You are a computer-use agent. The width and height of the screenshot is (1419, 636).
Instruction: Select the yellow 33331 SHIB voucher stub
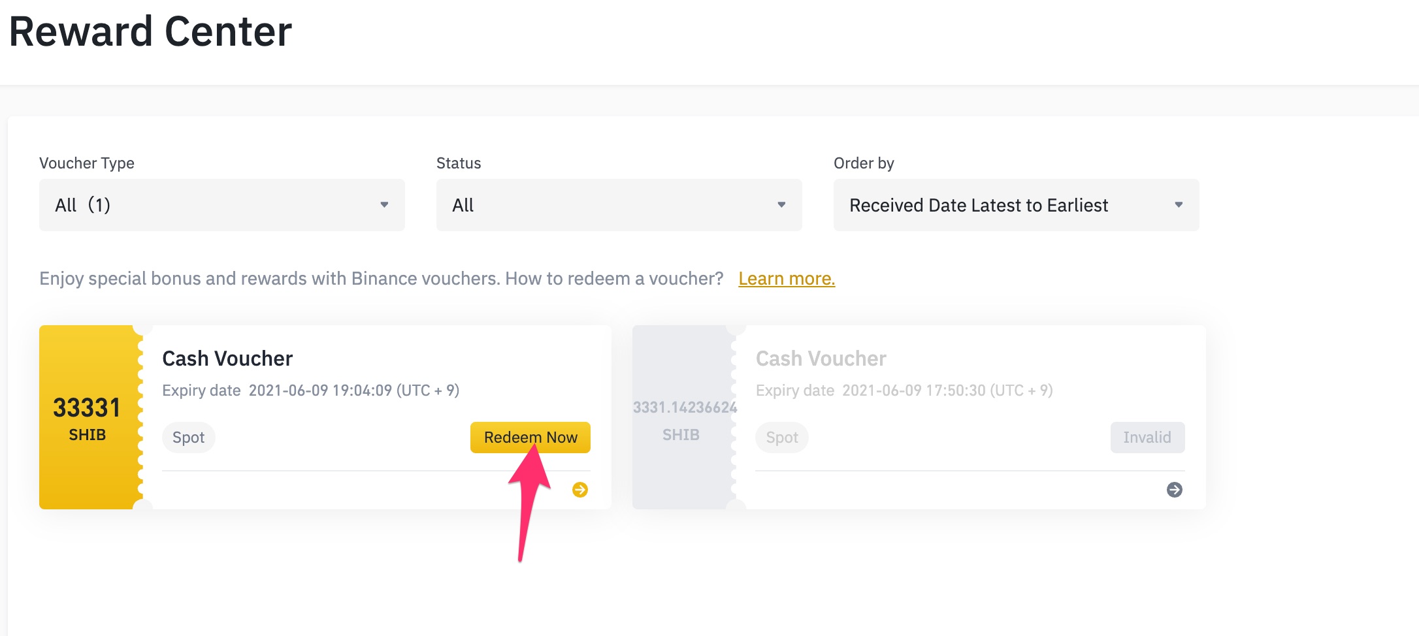coord(88,417)
